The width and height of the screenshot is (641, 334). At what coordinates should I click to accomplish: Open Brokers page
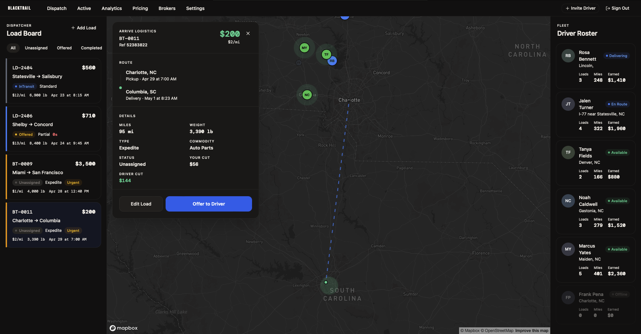point(167,8)
